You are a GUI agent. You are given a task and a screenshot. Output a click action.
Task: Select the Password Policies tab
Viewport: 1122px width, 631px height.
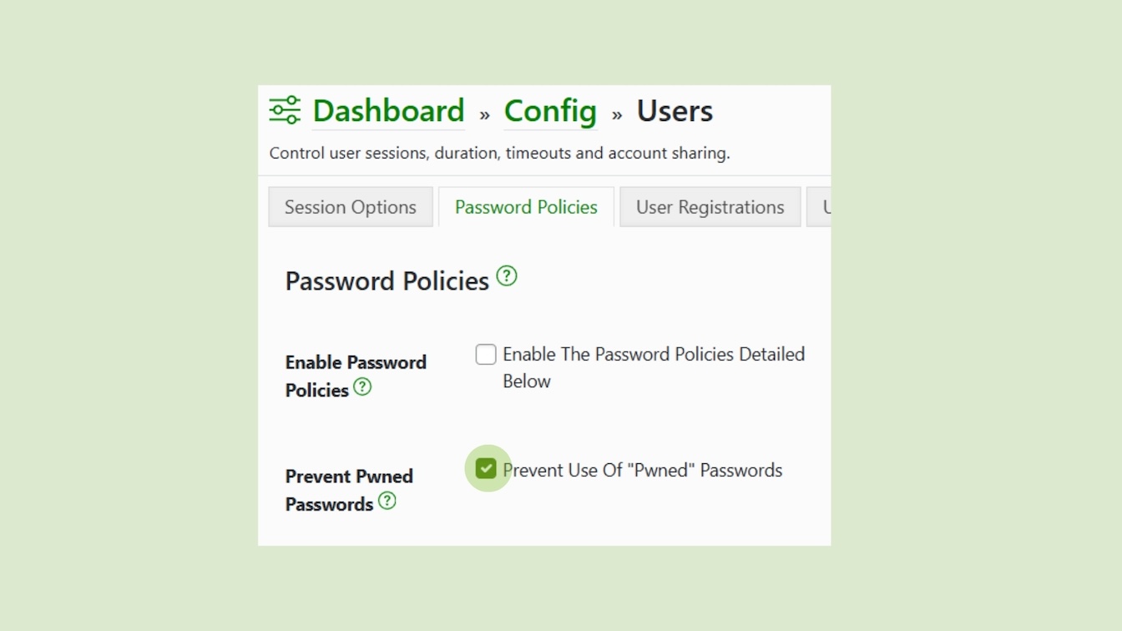coord(525,206)
